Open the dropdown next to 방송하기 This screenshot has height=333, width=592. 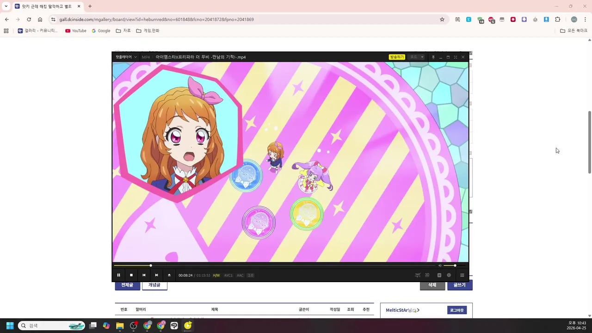[416, 57]
